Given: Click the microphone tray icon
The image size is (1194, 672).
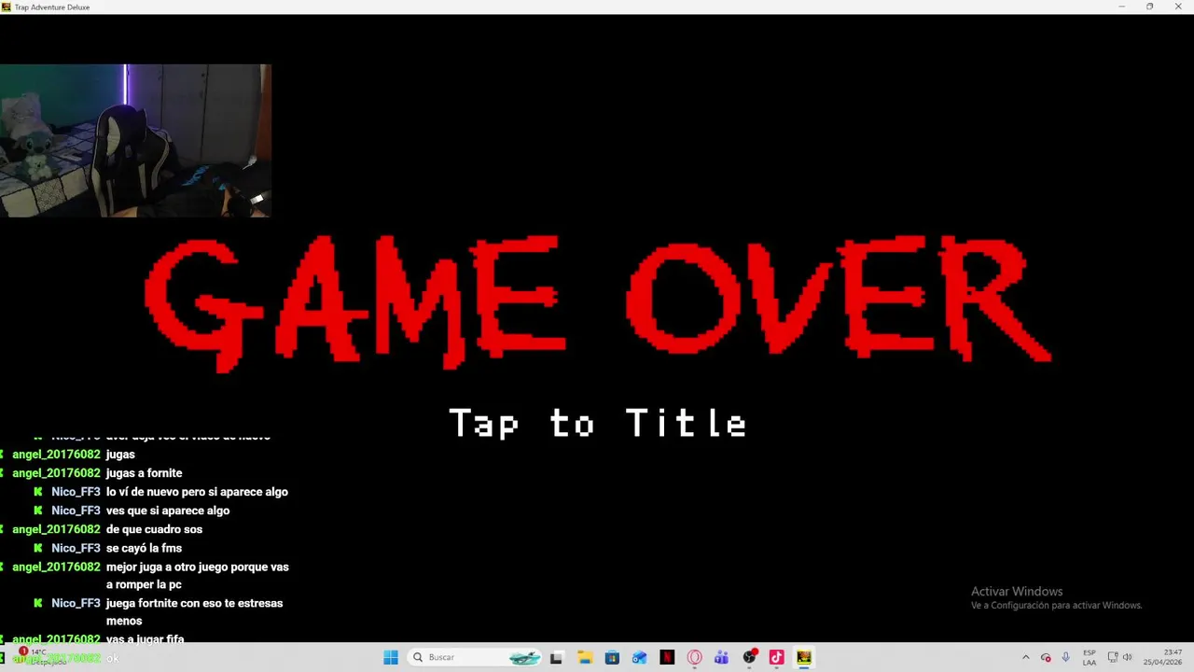Looking at the screenshot, I should 1066,657.
